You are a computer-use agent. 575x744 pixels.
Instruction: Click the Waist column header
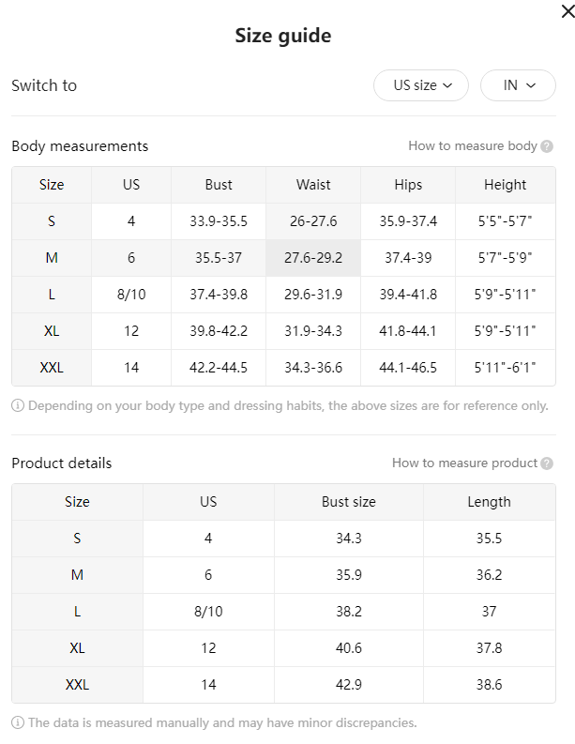click(x=313, y=185)
